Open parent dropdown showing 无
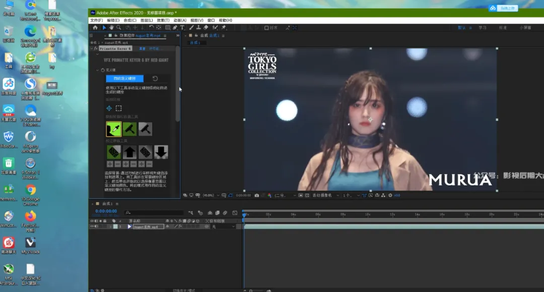 [224, 226]
